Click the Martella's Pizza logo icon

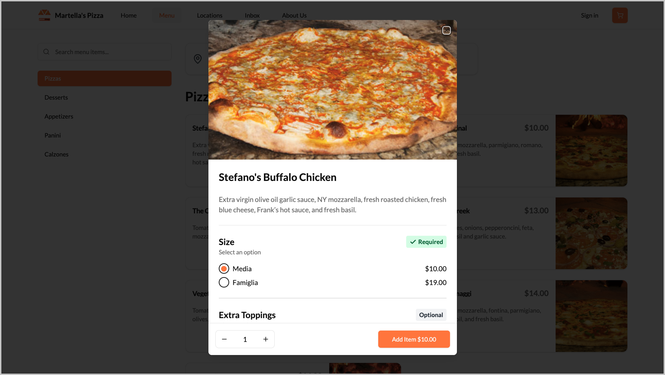tap(44, 16)
